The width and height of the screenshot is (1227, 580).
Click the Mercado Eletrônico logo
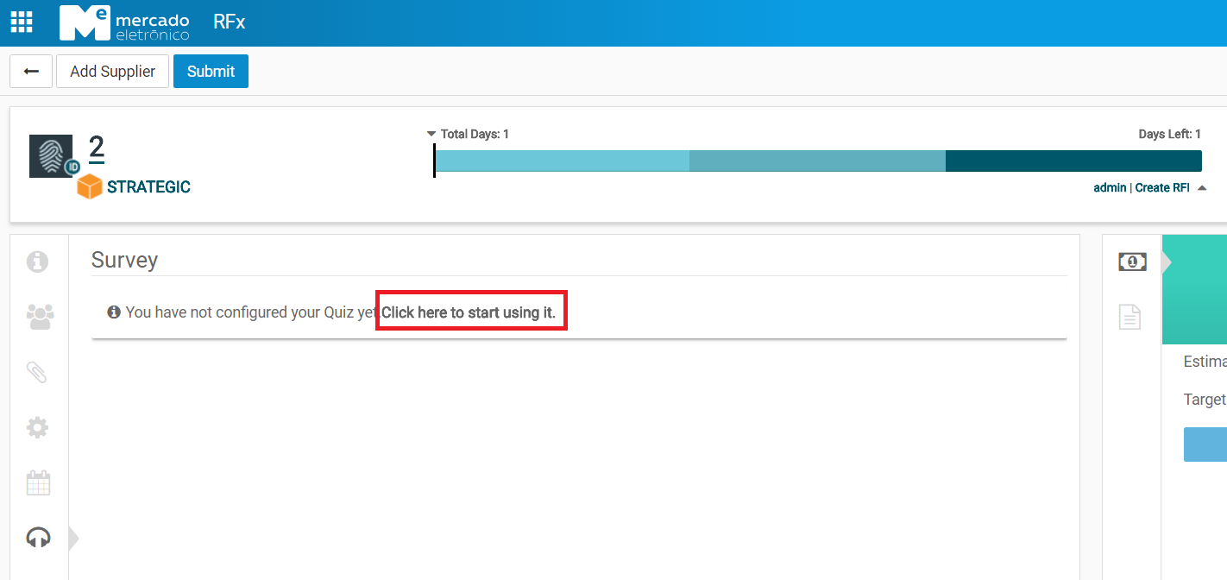pyautogui.click(x=123, y=22)
